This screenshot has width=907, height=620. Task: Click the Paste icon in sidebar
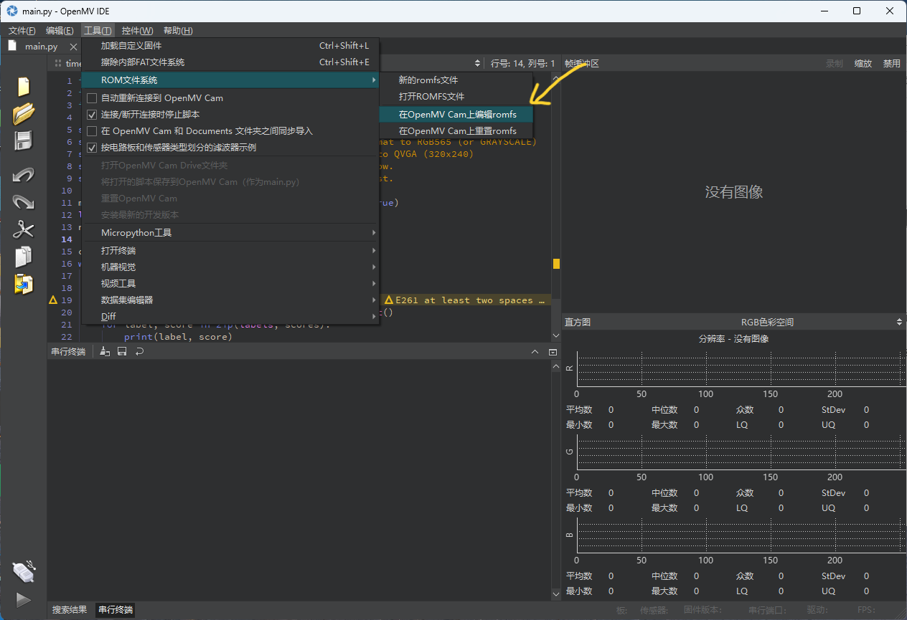[x=24, y=284]
